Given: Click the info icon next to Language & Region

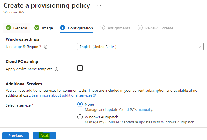Looking at the screenshot, I should pos(46,47).
